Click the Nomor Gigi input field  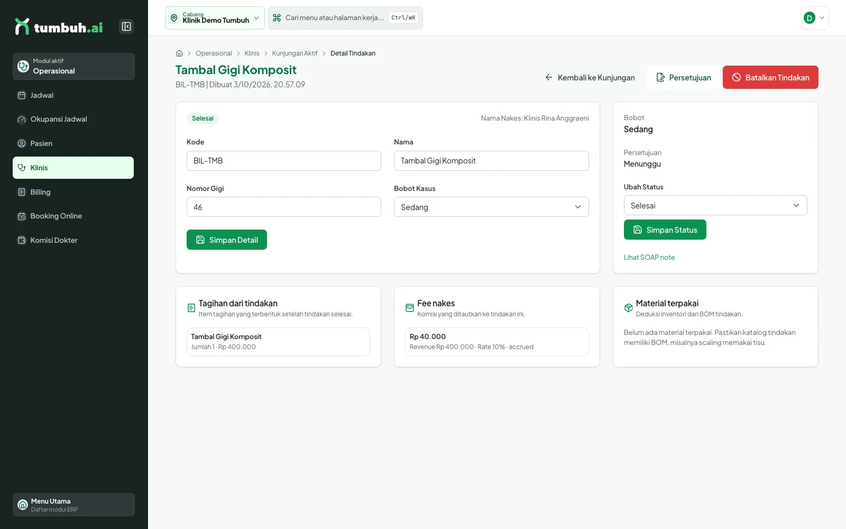[284, 207]
